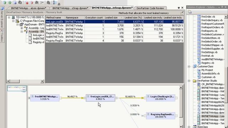This screenshot has width=228, height=128.
Task: Open frmReportOrders.vb in Solution Explorer
Action: 212,27
